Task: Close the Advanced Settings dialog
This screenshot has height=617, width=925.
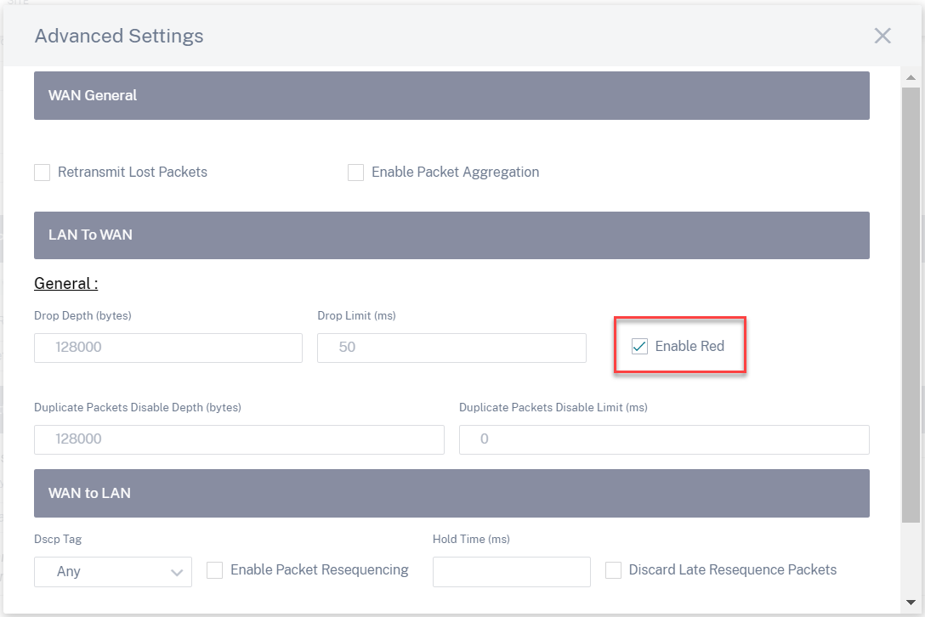Action: [x=882, y=36]
